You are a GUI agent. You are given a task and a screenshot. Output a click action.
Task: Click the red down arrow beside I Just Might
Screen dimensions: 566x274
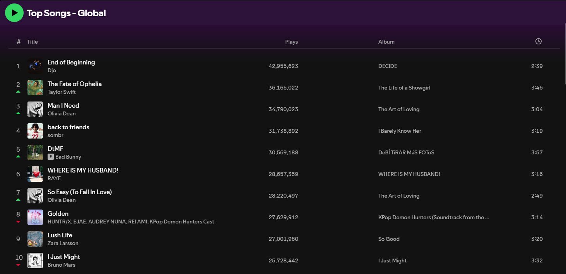pos(18,265)
